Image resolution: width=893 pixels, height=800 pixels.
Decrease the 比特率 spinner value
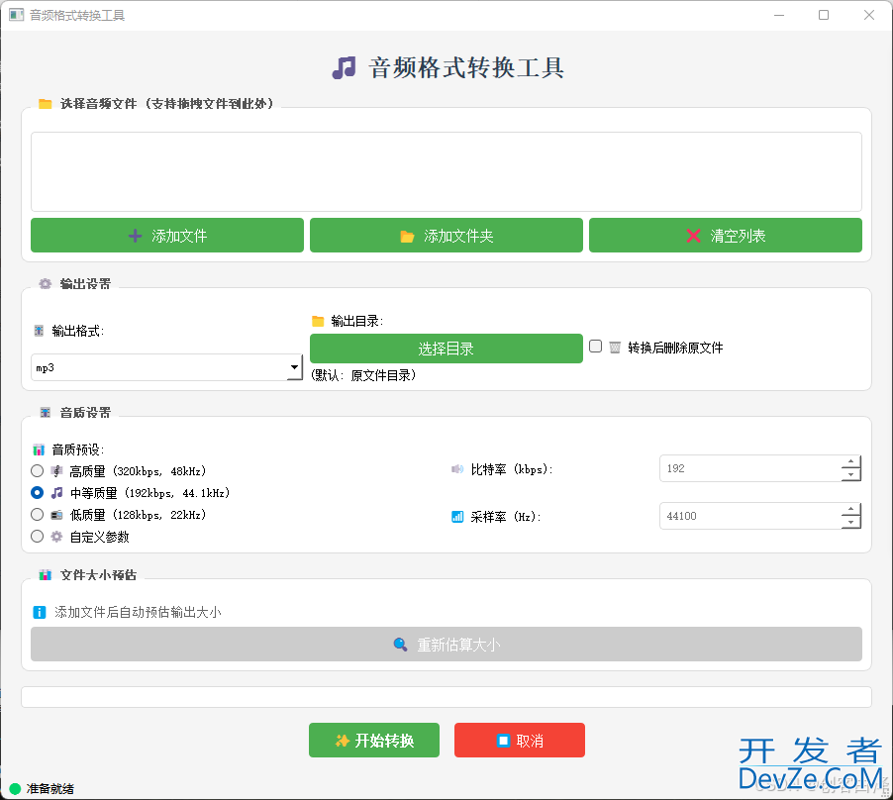point(850,475)
